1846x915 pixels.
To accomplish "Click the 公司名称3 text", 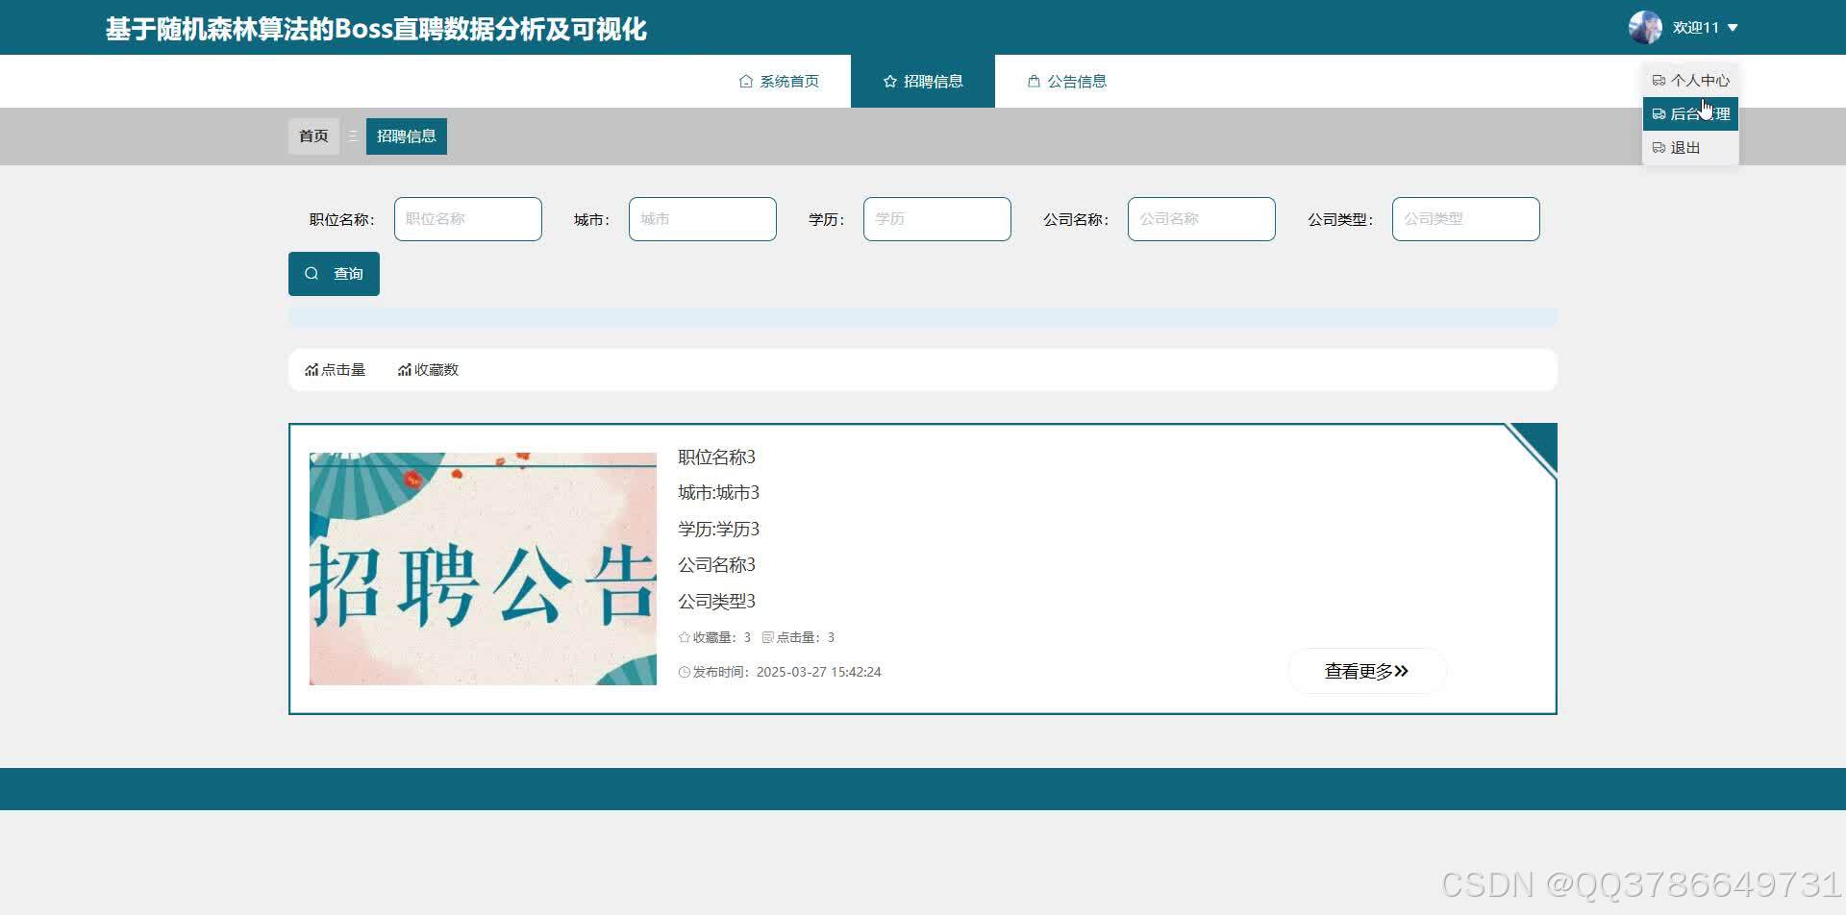I will pos(716,565).
